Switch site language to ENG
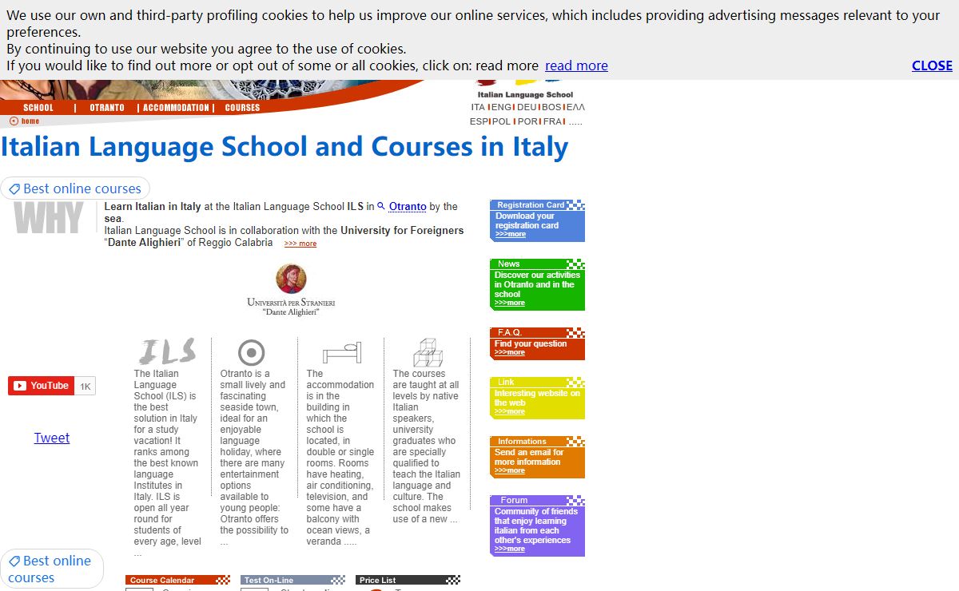Screen dimensions: 959x591 coord(502,107)
